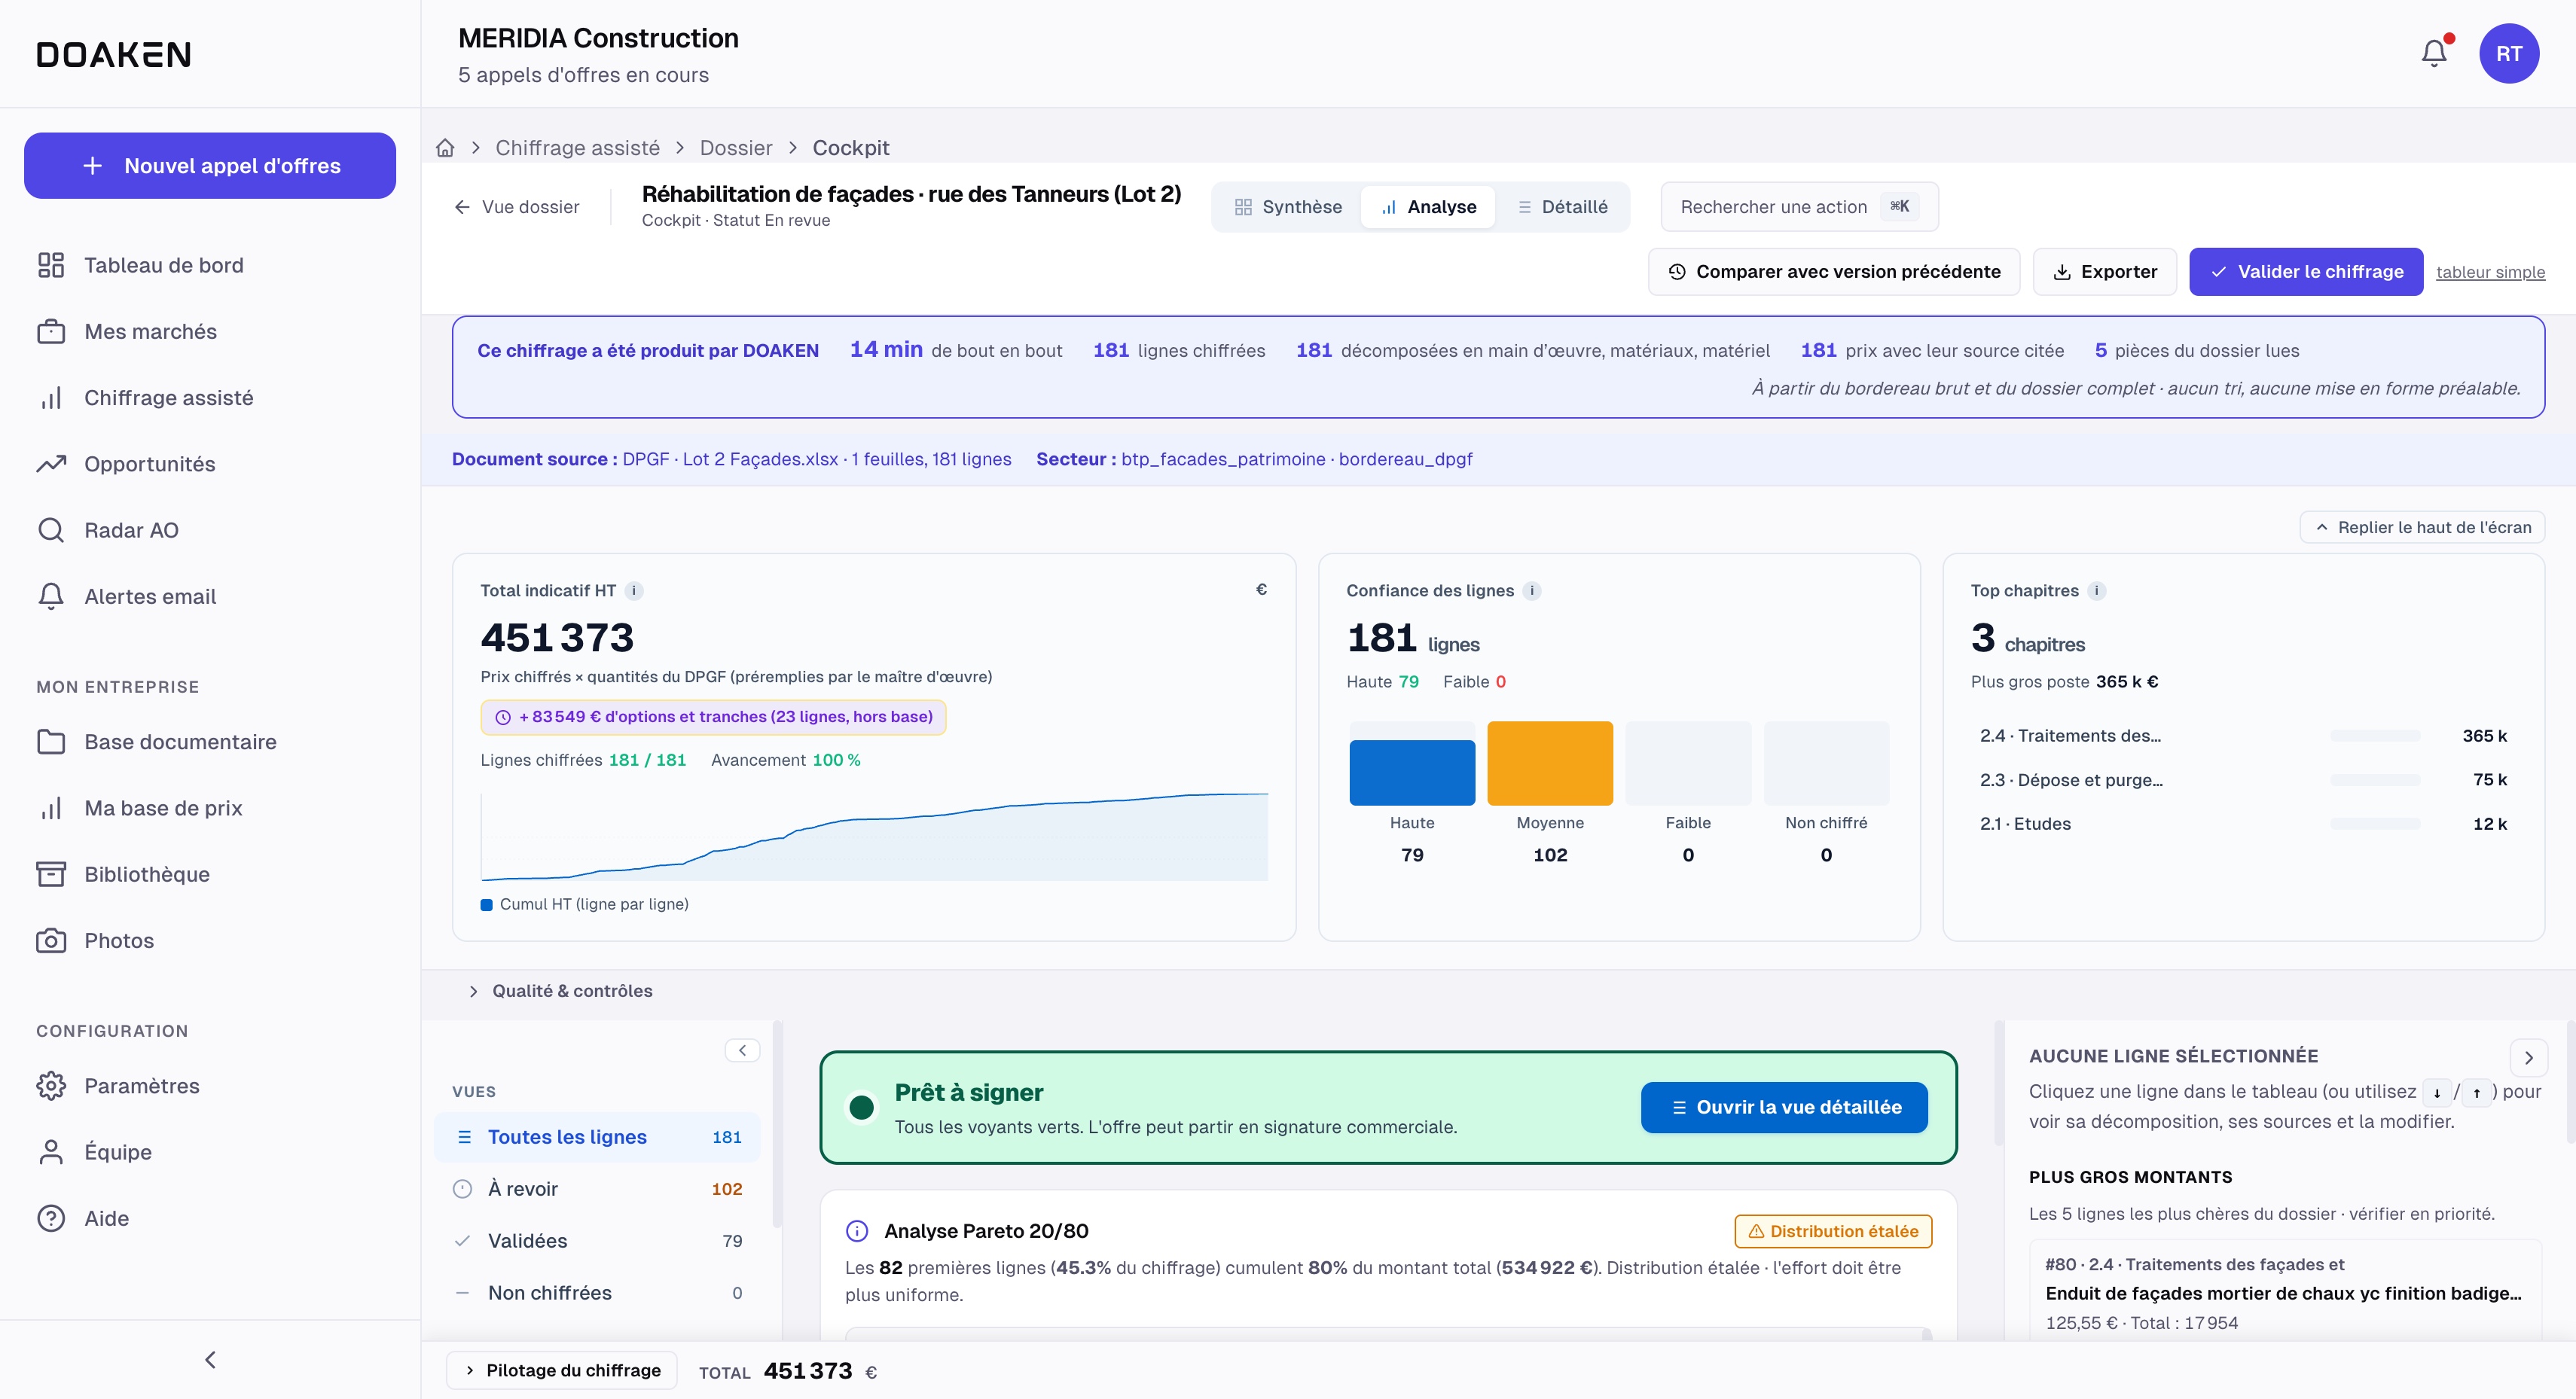
Task: Show info for Total indicatif HT
Action: coord(634,591)
